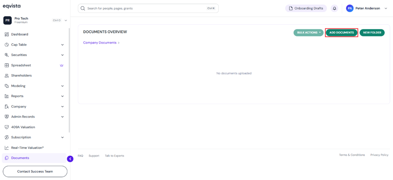Image resolution: width=393 pixels, height=180 pixels.
Task: Click the Add Documents button
Action: pos(341,33)
